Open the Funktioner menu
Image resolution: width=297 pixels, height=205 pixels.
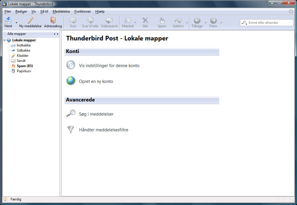coord(83,12)
